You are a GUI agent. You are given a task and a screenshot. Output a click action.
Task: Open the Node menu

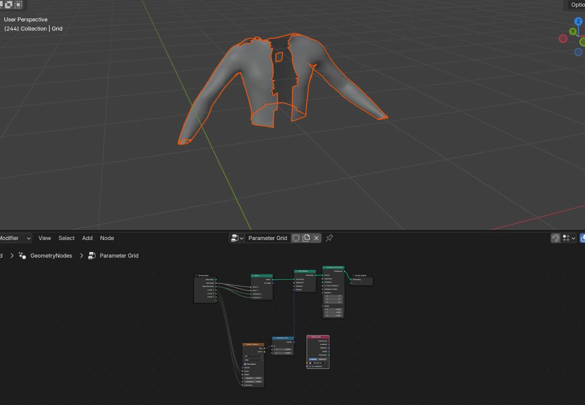[x=107, y=238]
